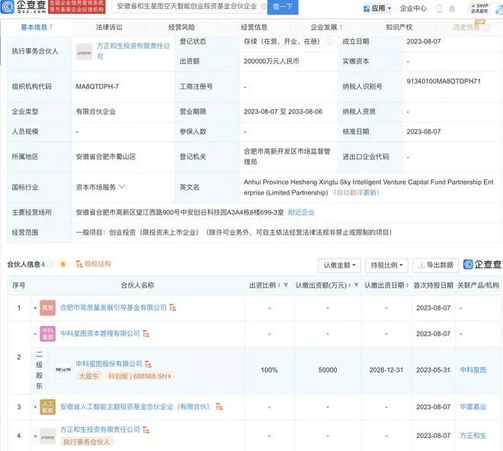Click equity icon beside 中科星图资本管理有限公司
Image resolution: width=503 pixels, height=451 pixels.
tap(147, 333)
